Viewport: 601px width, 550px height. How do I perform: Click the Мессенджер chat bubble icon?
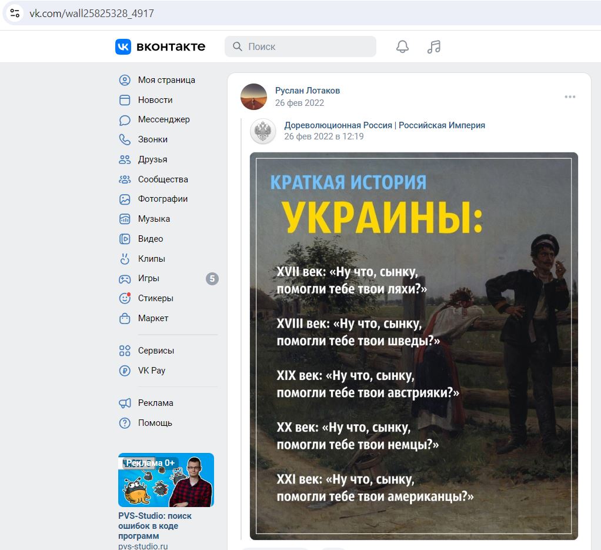point(125,120)
